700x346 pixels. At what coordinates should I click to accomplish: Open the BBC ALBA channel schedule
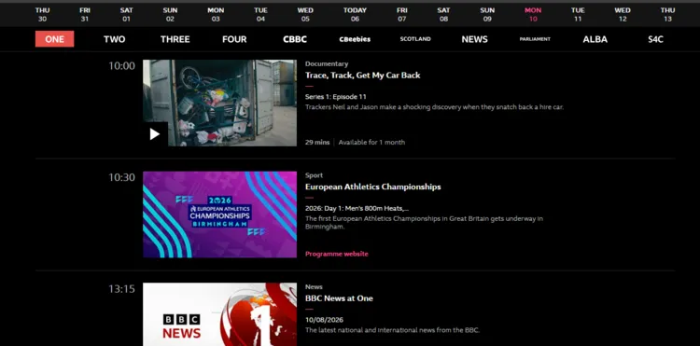coord(595,39)
